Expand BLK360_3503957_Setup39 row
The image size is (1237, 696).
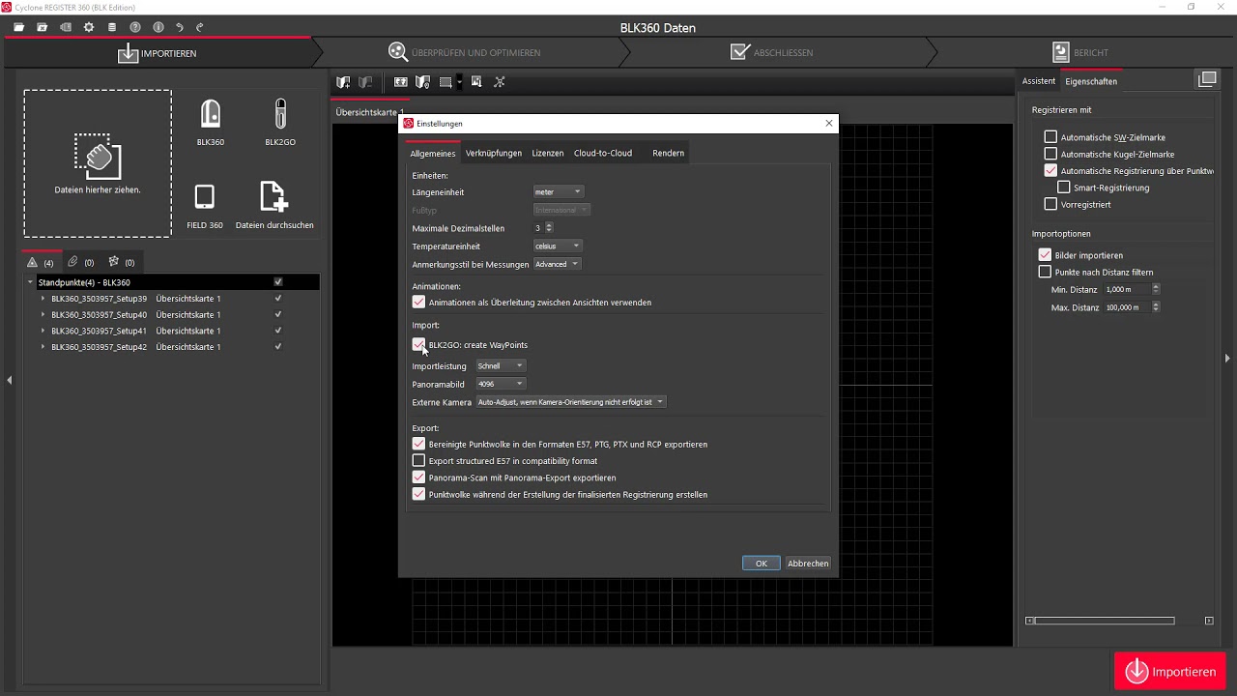43,299
